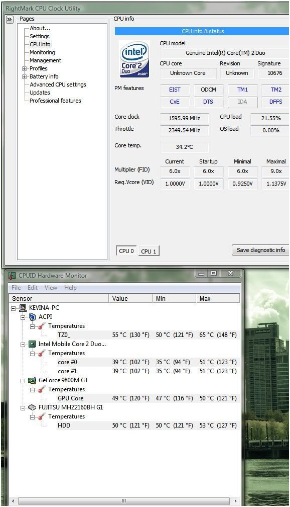290x507 pixels.
Task: Click the FUJITSU hard drive icon
Action: point(32,407)
